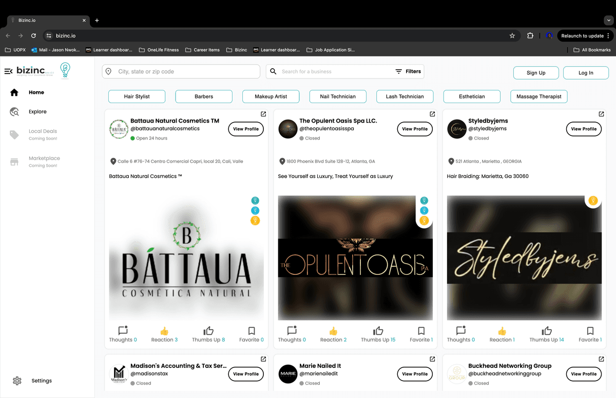
Task: Filter by Nail Technician category
Action: tap(338, 96)
